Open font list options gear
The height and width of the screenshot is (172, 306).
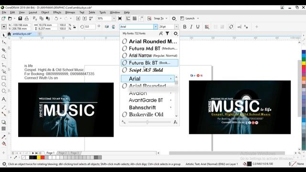175,33
